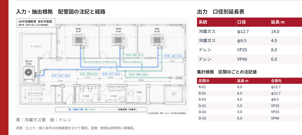This screenshot has height=135, width=302.
Task: Click the 3.0 value in the D-02 row
Action: [x=240, y=112]
